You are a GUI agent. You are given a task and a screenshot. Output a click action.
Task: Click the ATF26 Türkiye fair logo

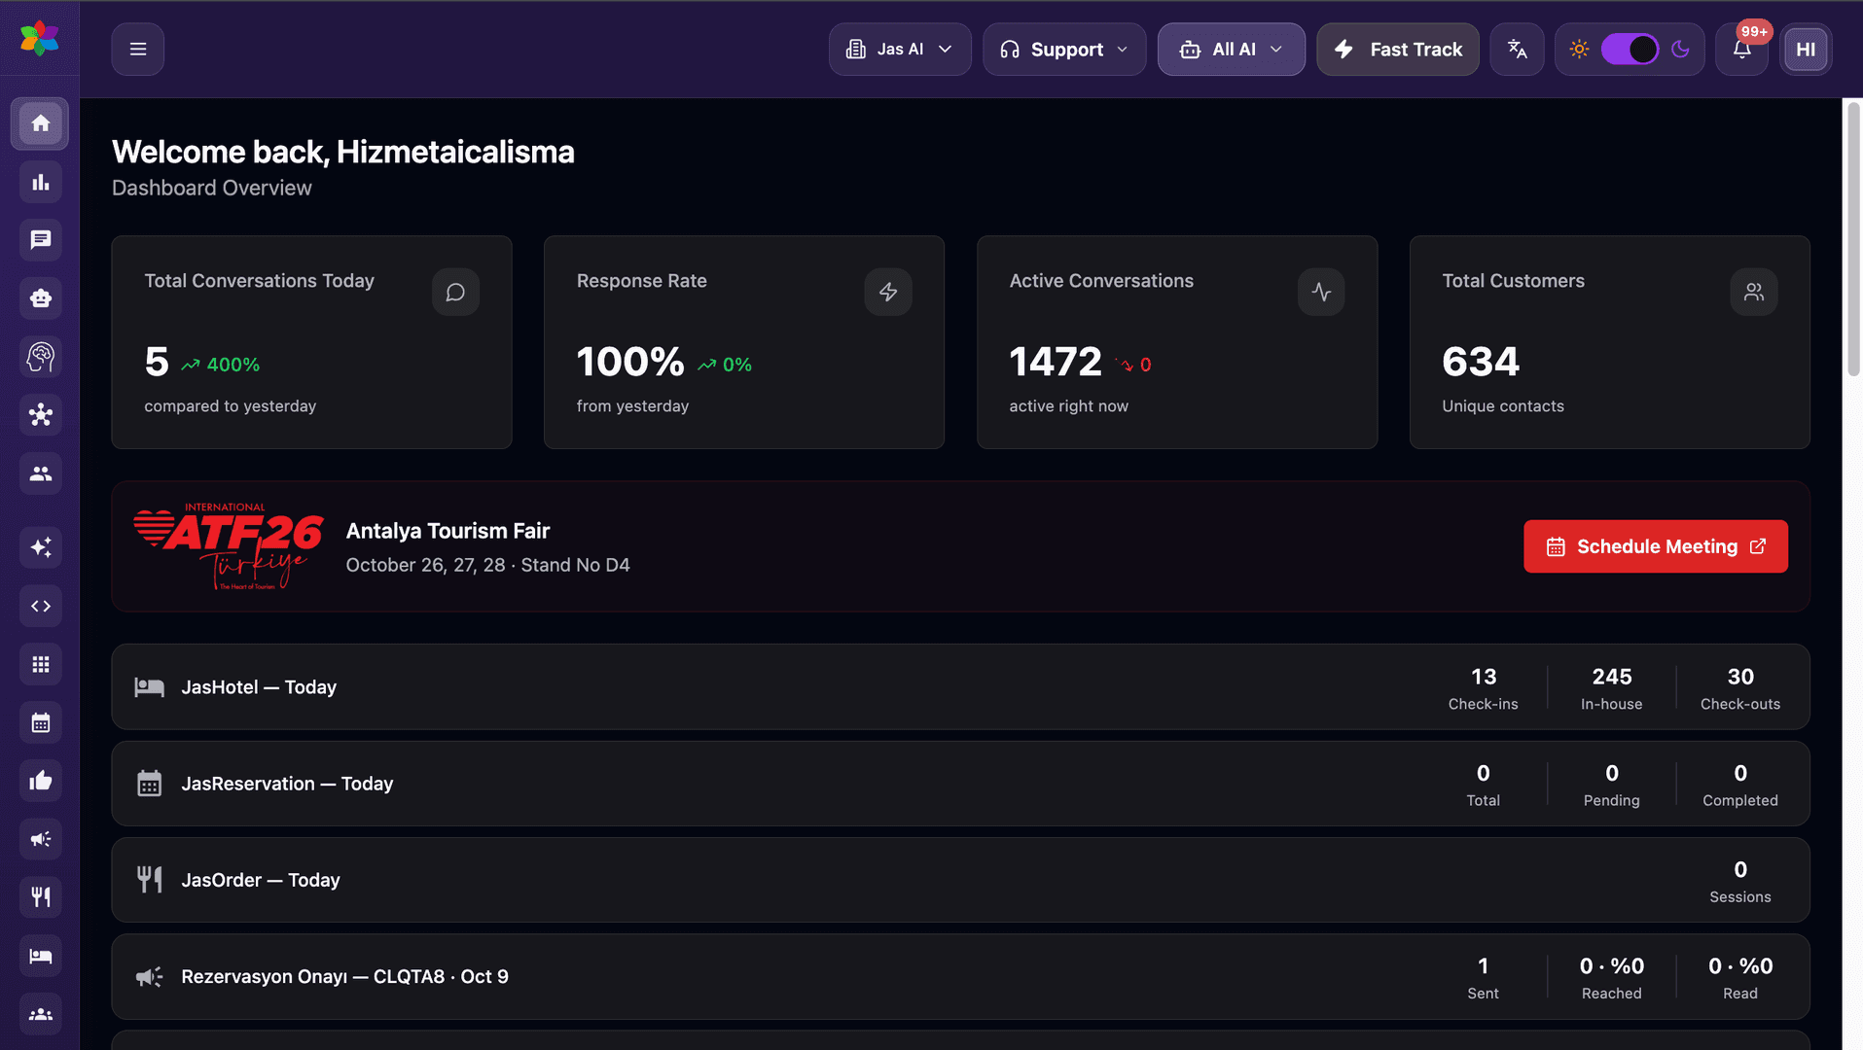(229, 546)
